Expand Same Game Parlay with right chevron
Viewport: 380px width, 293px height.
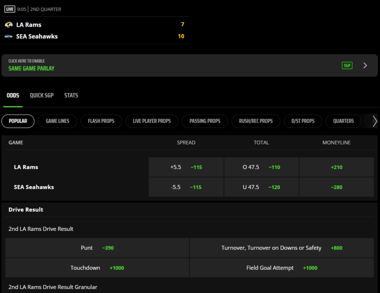pos(365,65)
